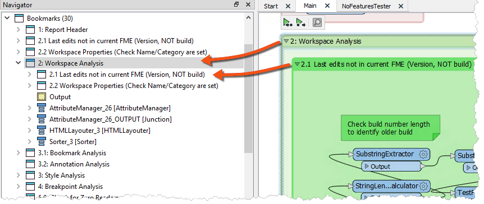Open StringLengthCalculator parameters gear icon
Viewport: 484px width, 204px height.
424,186
